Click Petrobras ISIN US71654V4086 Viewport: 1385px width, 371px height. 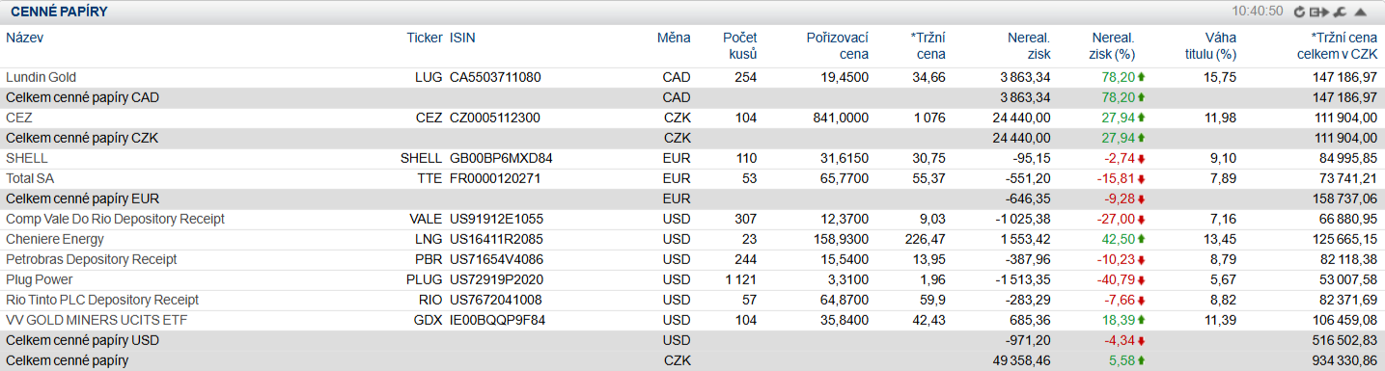495,259
